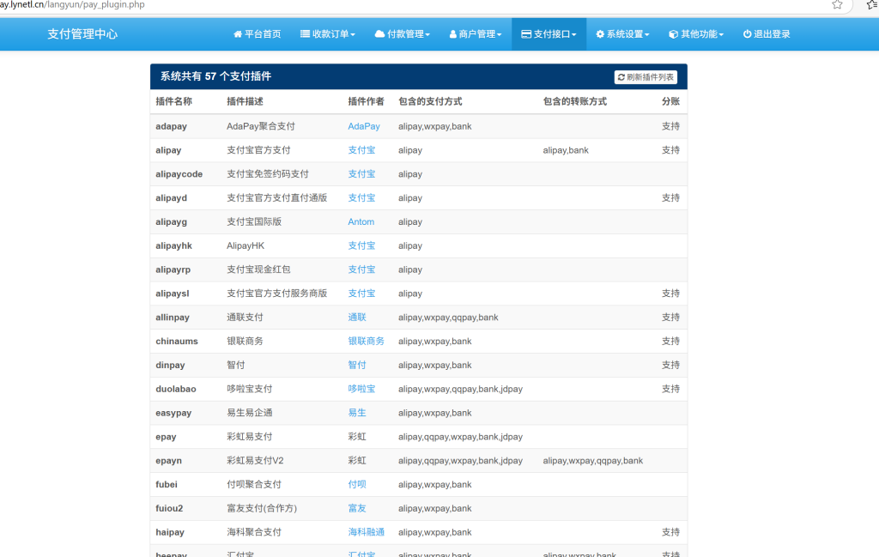Open the 富友 author link

click(357, 509)
